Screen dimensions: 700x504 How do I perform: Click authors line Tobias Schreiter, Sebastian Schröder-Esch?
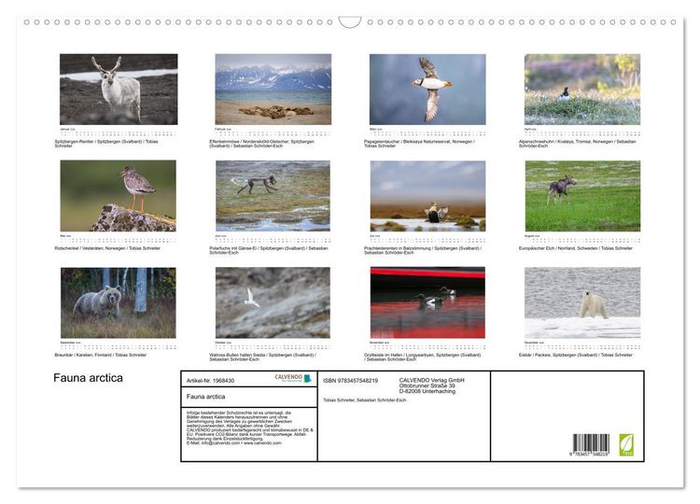click(x=365, y=400)
